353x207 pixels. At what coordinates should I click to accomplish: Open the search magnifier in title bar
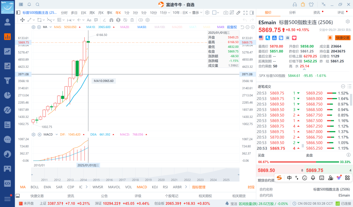click(38, 4)
